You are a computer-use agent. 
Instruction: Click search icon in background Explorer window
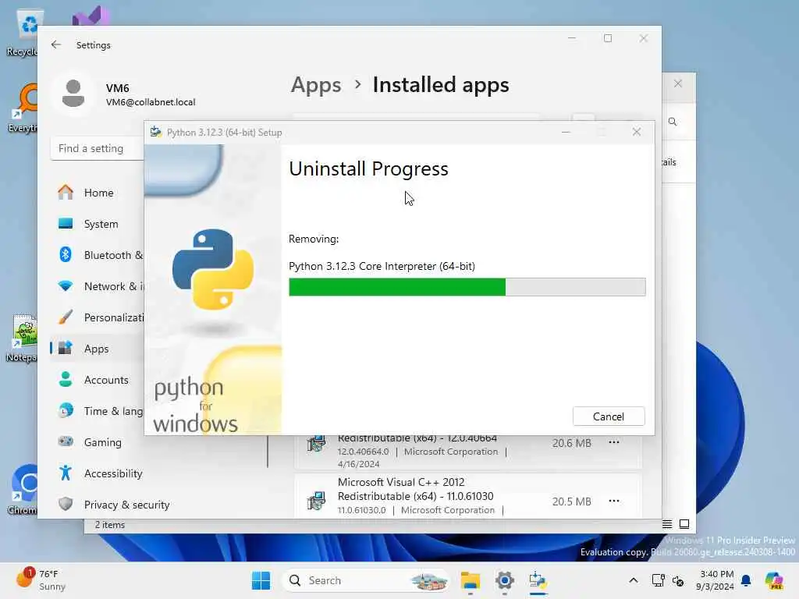673,122
